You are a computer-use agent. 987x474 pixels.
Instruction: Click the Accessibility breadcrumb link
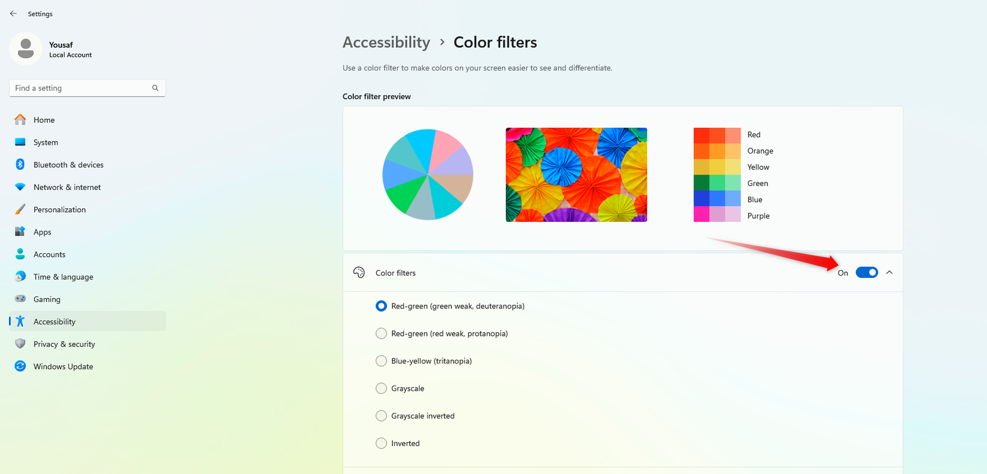coord(386,42)
